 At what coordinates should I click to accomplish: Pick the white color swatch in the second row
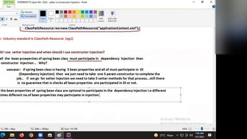[x=57, y=16]
